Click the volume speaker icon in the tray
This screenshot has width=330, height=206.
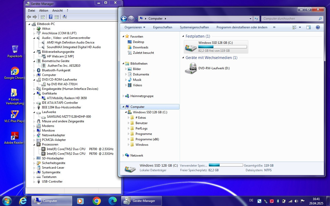click(x=296, y=201)
